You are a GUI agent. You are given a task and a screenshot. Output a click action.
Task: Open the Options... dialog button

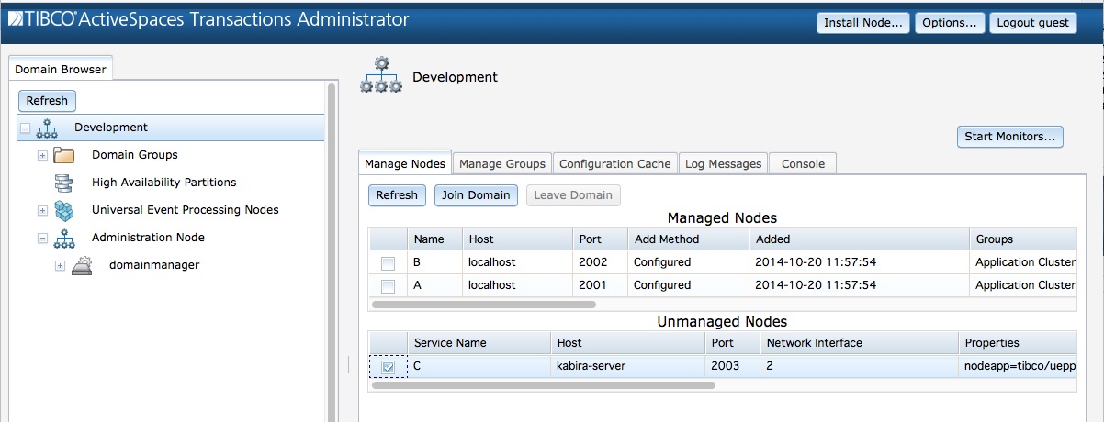click(x=950, y=23)
